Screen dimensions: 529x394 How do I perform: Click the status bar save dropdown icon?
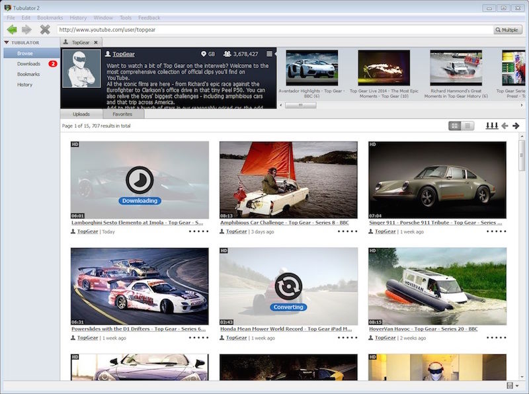512,385
